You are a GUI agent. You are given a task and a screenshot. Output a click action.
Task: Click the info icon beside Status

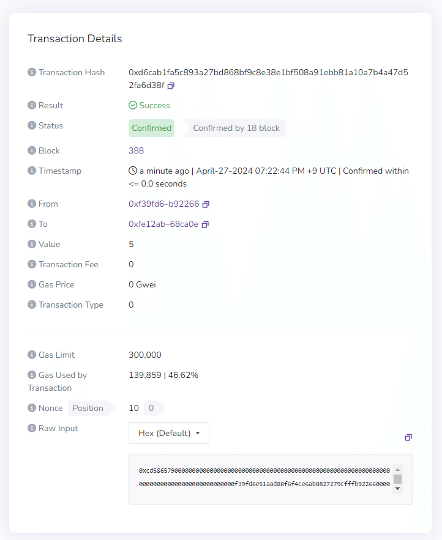(31, 125)
